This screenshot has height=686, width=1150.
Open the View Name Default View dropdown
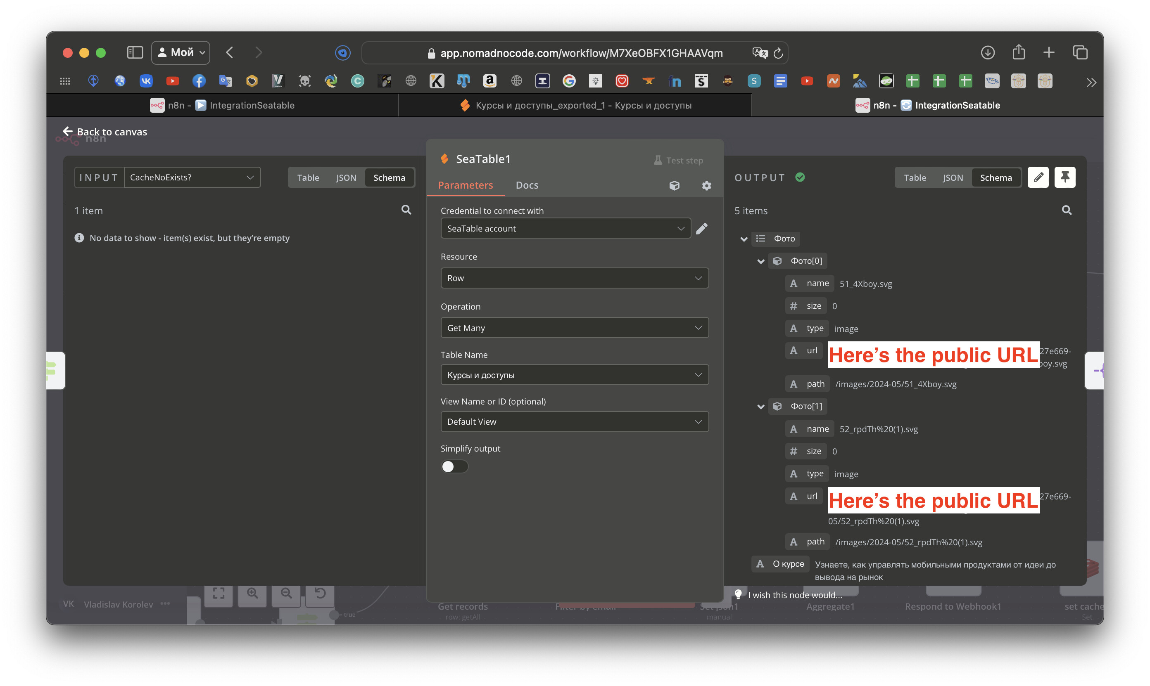(x=575, y=421)
